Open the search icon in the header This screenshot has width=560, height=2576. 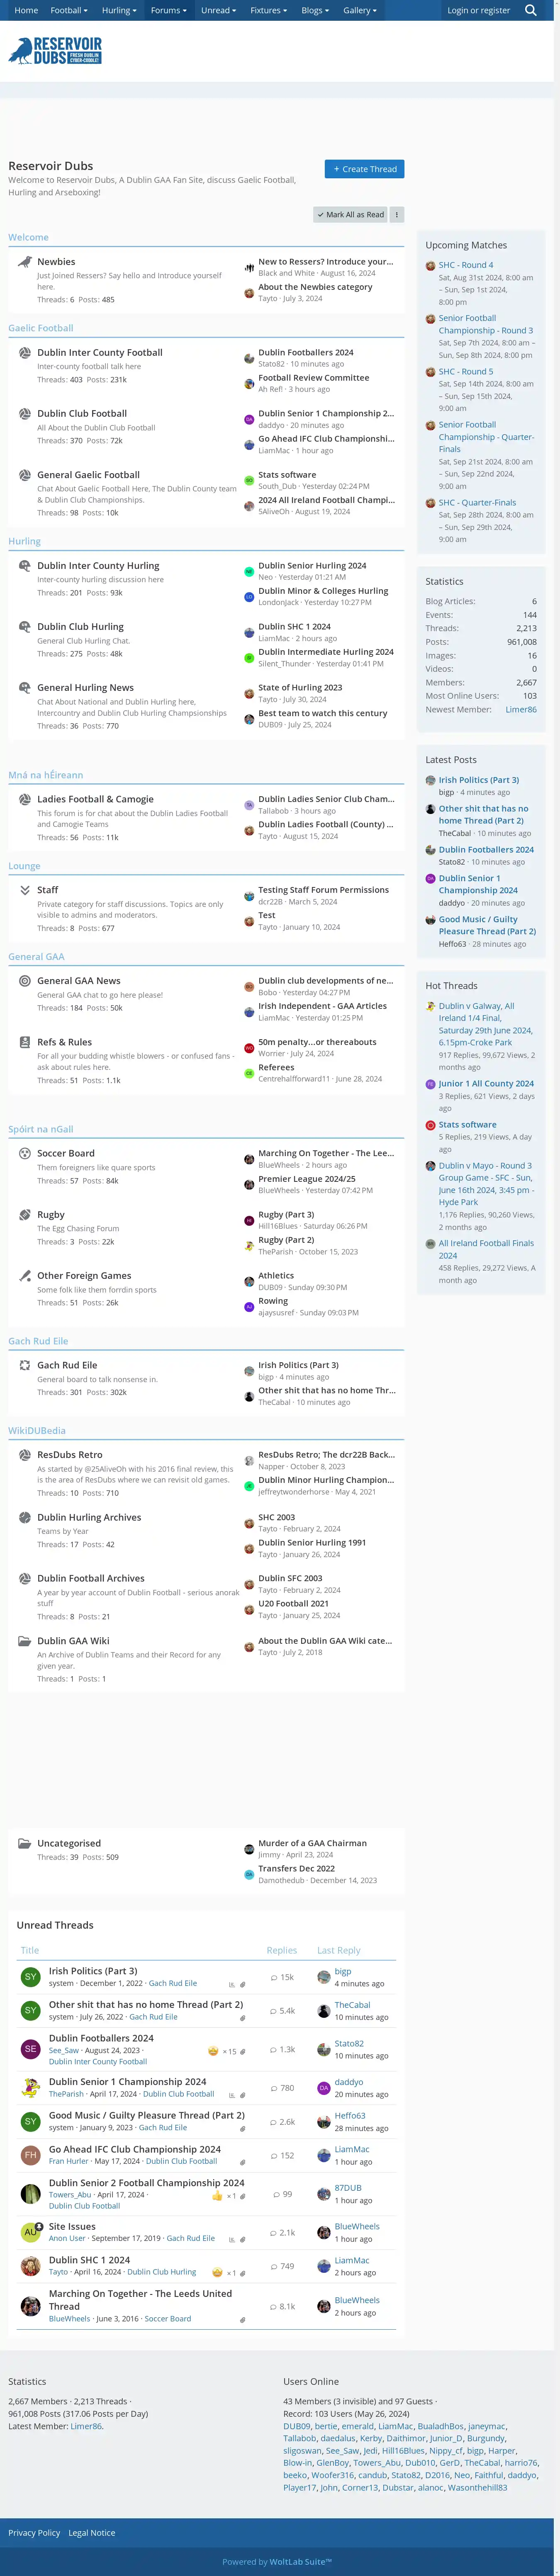click(x=530, y=10)
